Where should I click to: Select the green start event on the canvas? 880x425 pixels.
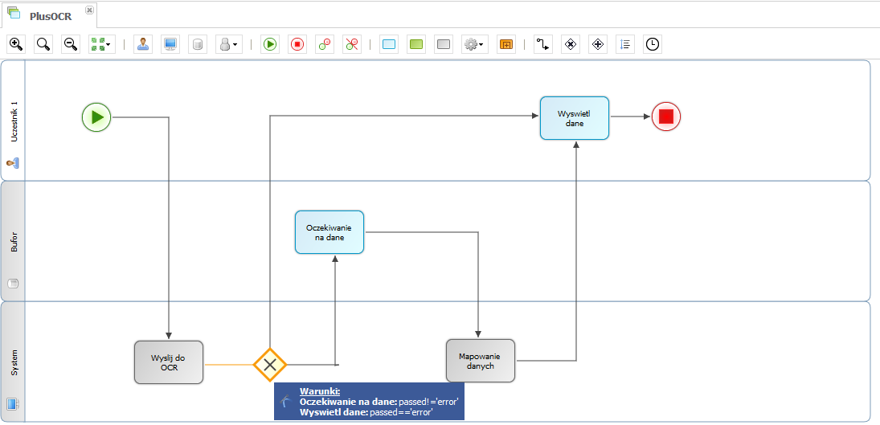[x=96, y=117]
